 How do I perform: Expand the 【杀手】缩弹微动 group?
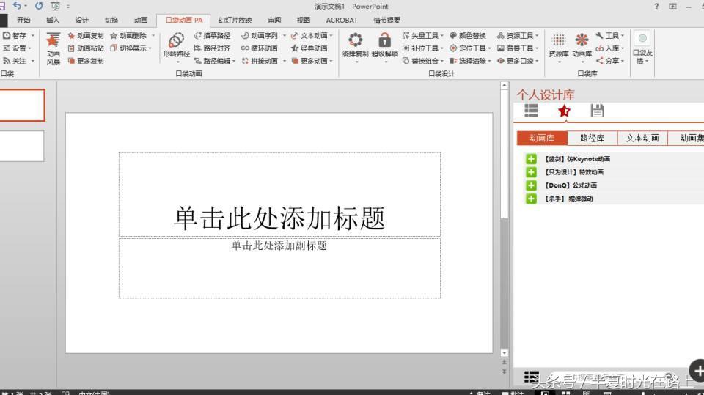tap(531, 199)
